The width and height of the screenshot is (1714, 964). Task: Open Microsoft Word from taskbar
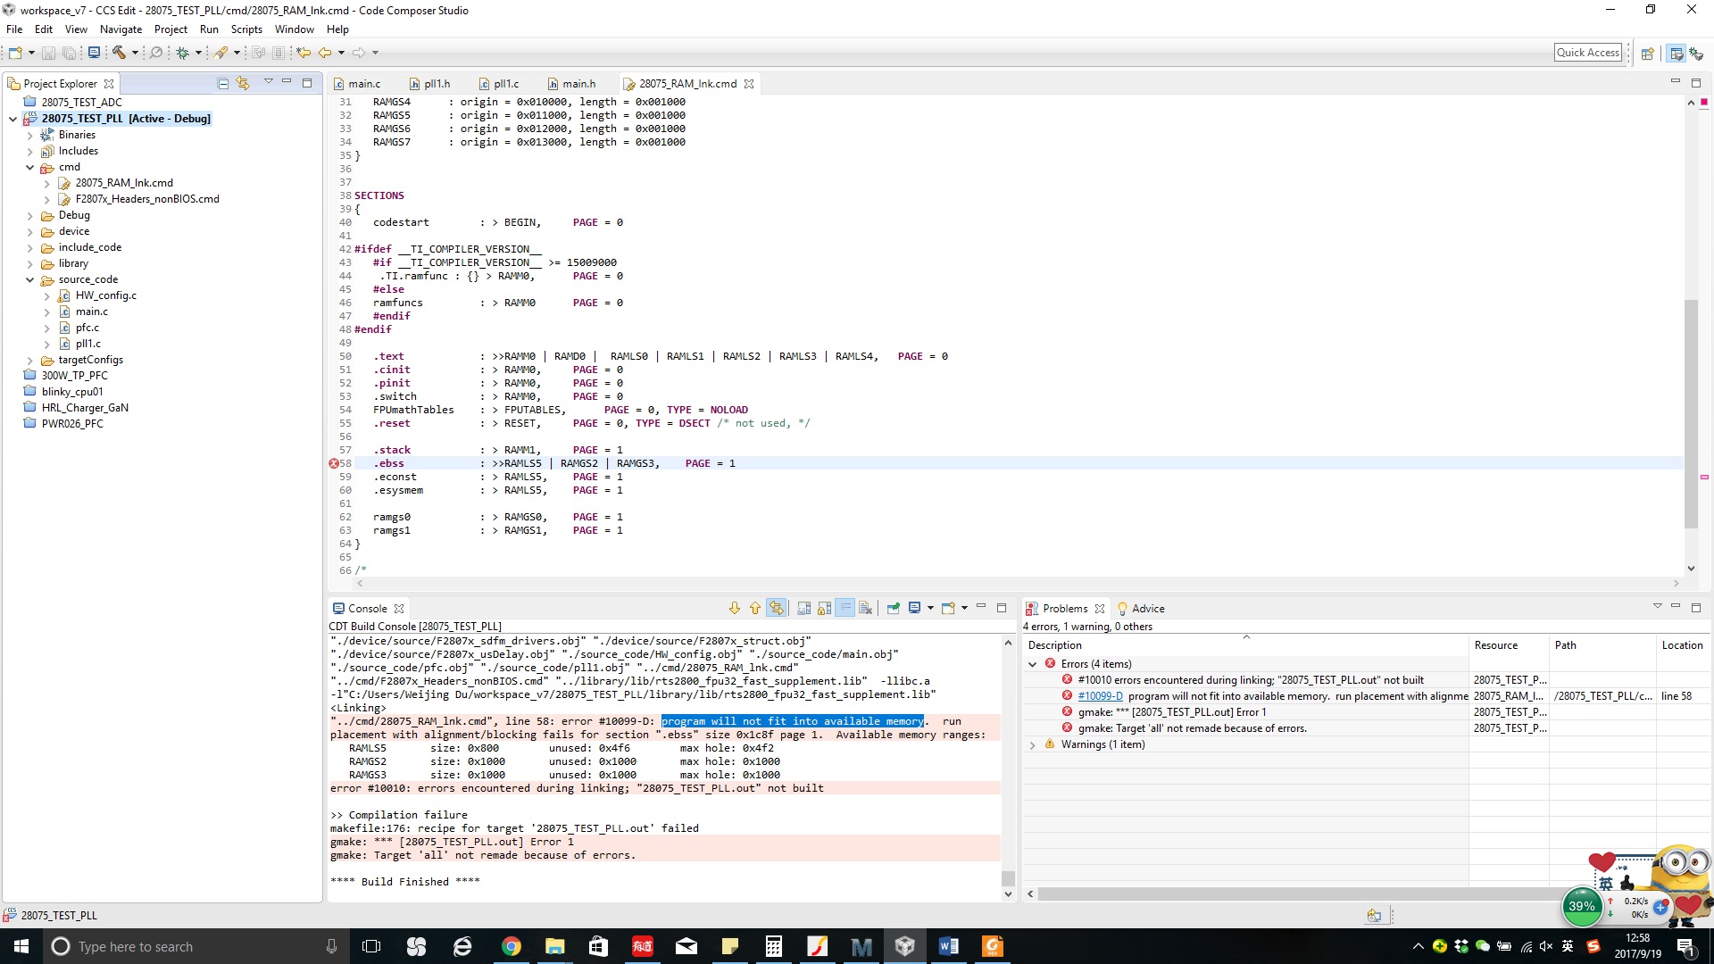tap(948, 946)
